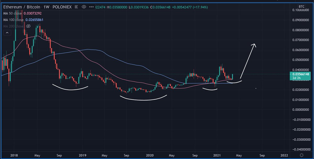
Task: Open the chart's more options menu
Action: [x=91, y=7]
